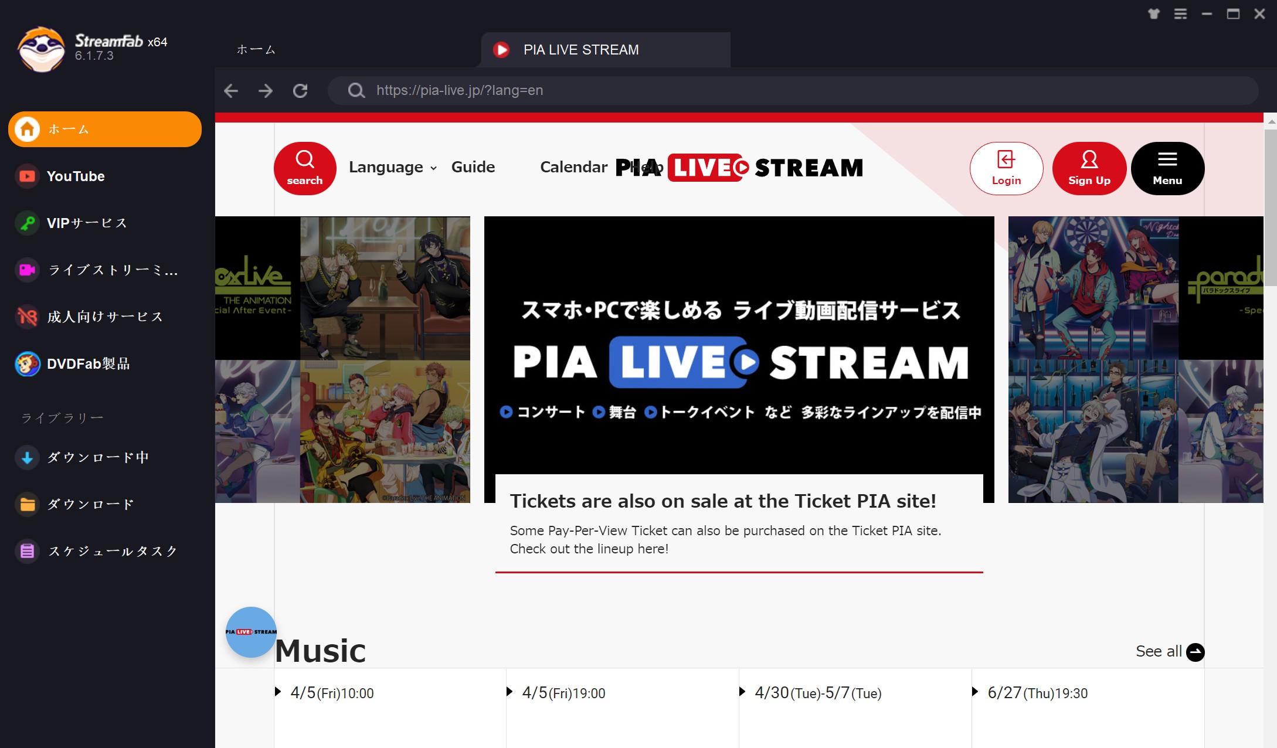Open the right Paradox Live banner
This screenshot has width=1277, height=748.
pyautogui.click(x=1136, y=359)
